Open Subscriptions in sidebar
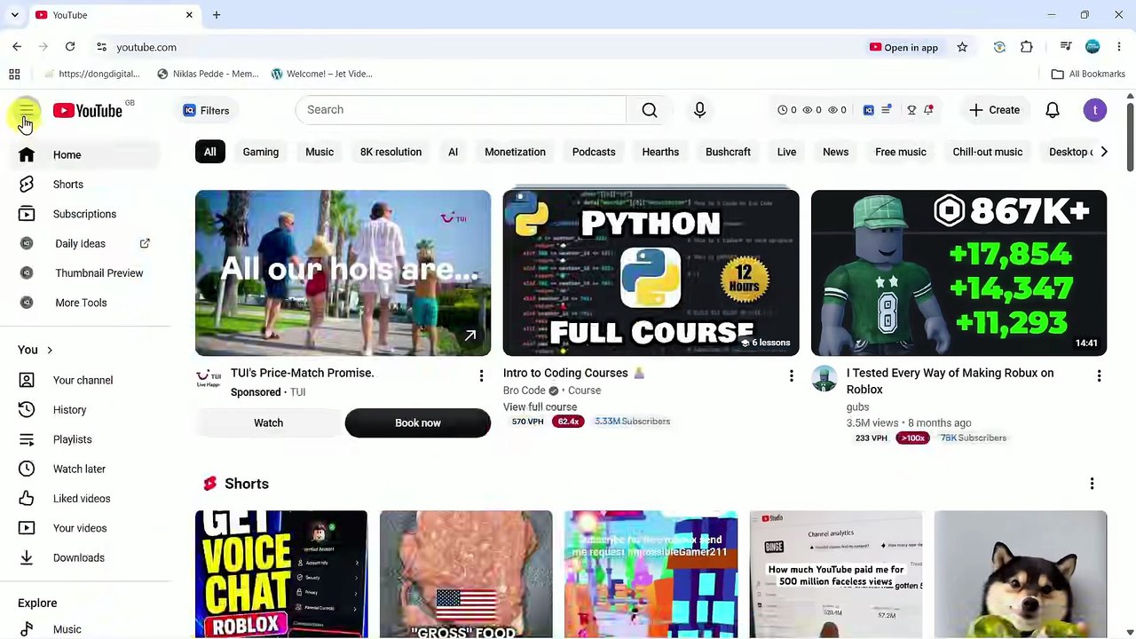The image size is (1136, 639). [85, 214]
